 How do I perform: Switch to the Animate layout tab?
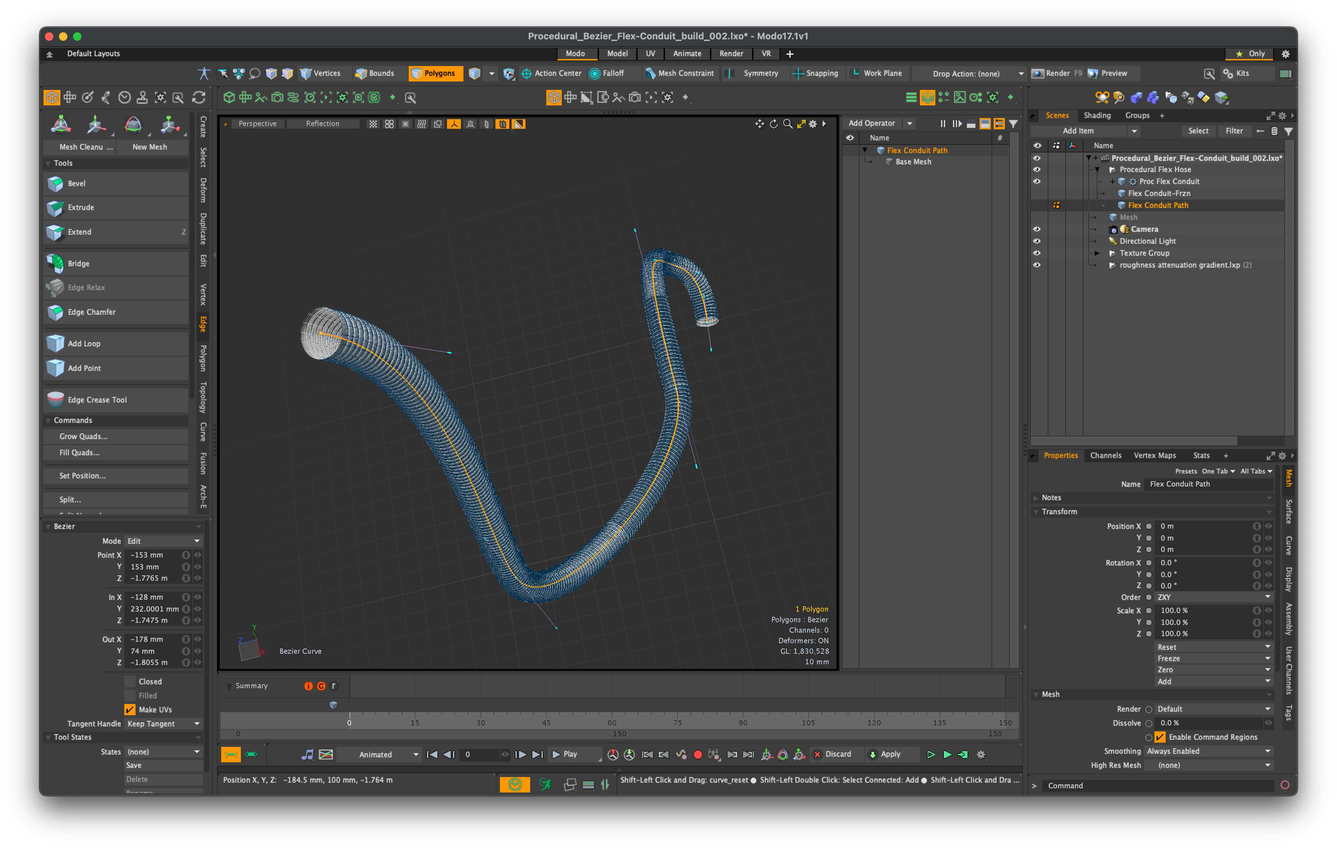click(687, 53)
